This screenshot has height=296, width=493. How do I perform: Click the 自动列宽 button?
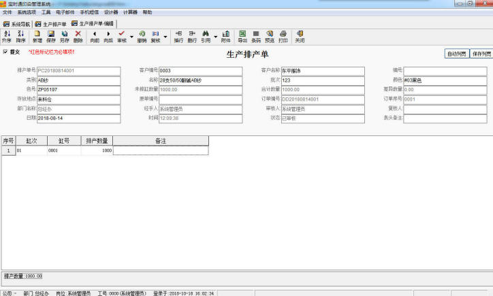pos(457,54)
